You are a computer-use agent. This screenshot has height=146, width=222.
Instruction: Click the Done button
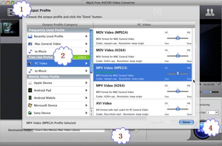tap(186, 122)
